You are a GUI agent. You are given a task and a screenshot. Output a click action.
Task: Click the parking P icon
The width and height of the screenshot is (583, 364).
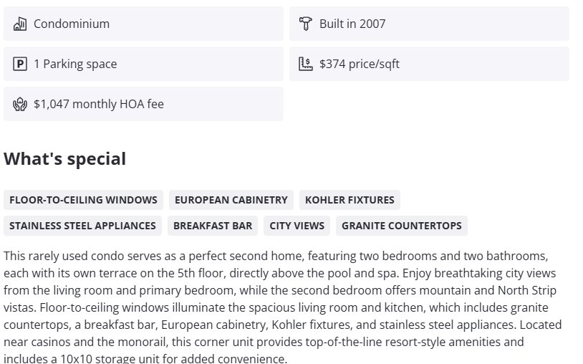tap(20, 64)
